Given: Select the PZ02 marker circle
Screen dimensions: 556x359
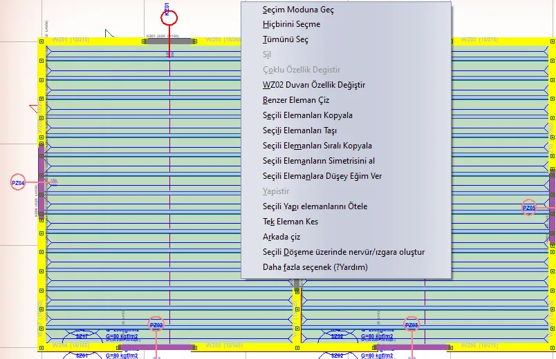Looking at the screenshot, I should pyautogui.click(x=156, y=324).
